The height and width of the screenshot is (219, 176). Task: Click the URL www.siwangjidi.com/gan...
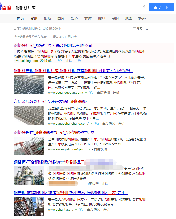pos(67,149)
